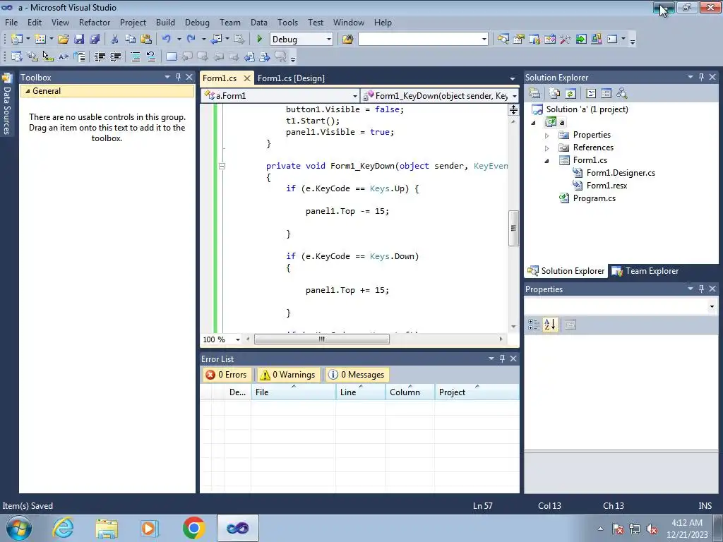Select Program.cs in Solution Explorer
The width and height of the screenshot is (723, 542).
coord(594,198)
